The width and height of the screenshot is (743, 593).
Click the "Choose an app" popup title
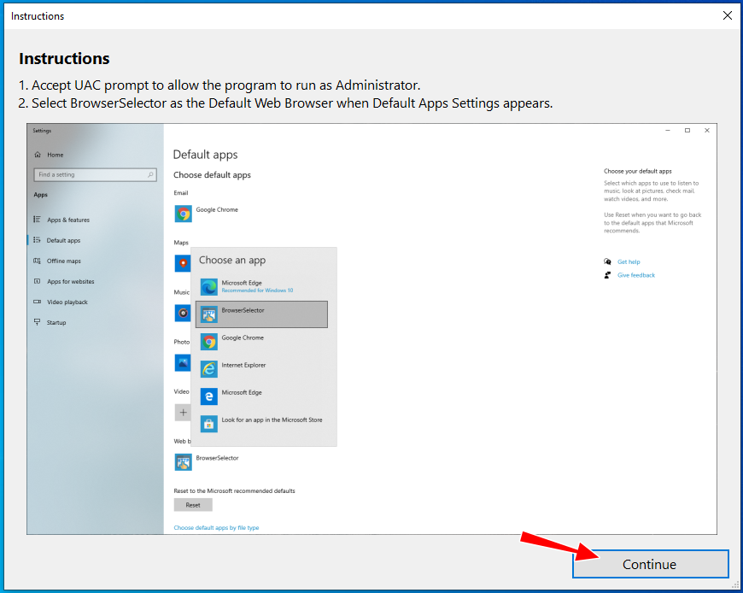pos(232,260)
